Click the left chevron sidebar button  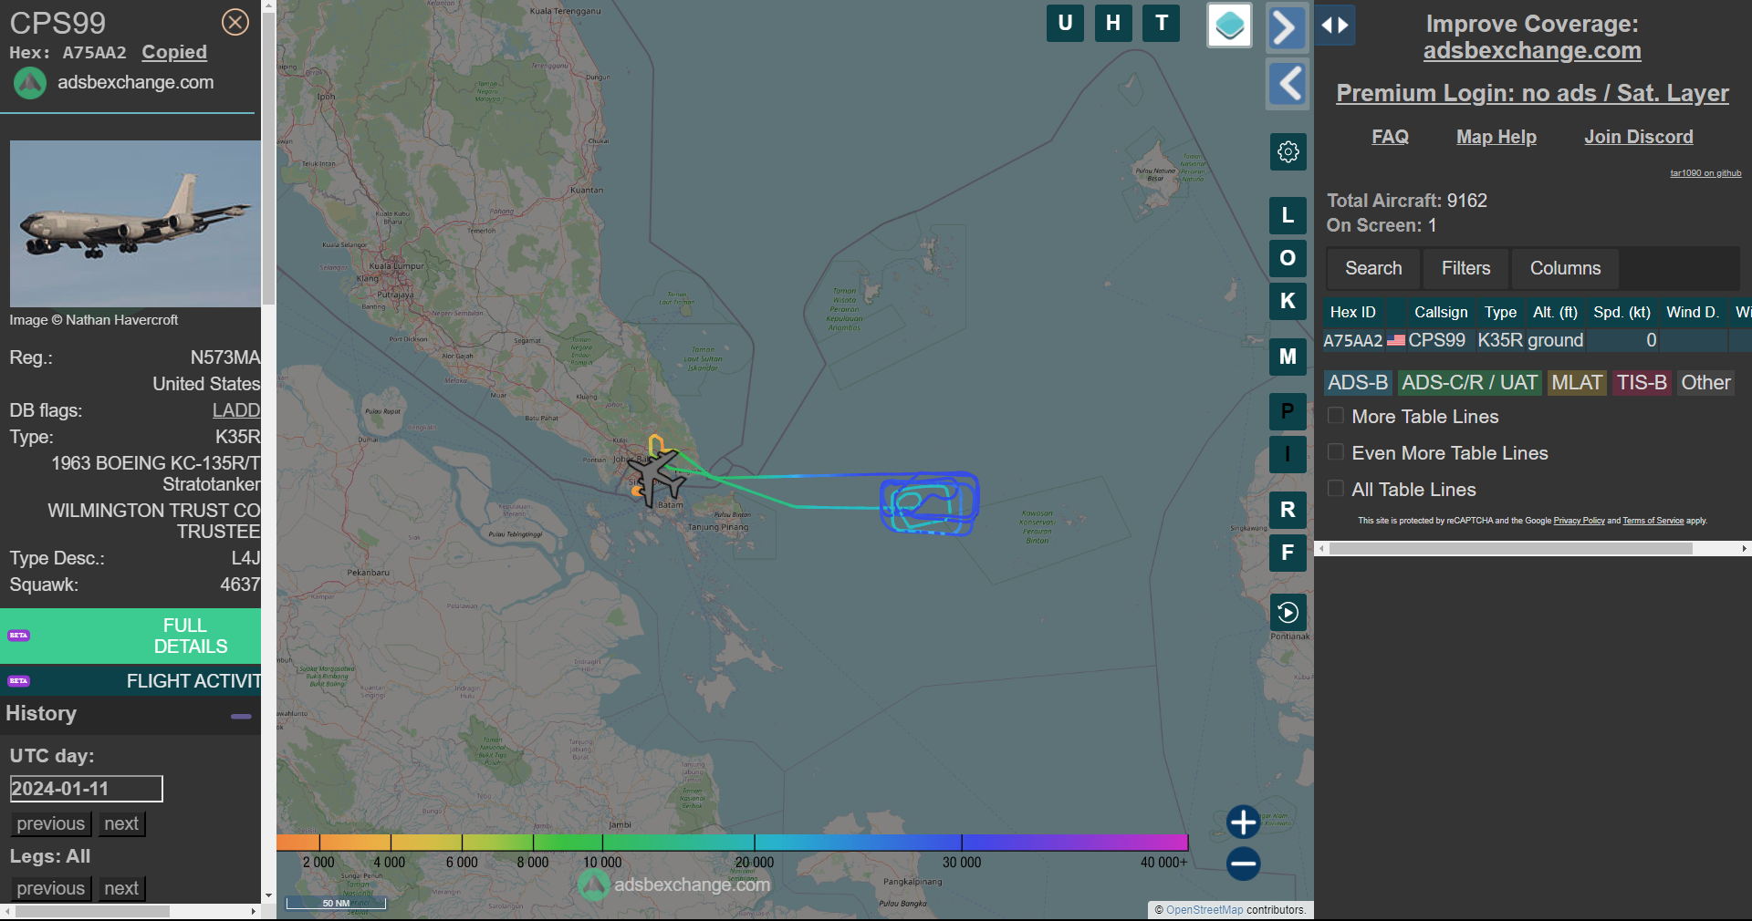1288,85
